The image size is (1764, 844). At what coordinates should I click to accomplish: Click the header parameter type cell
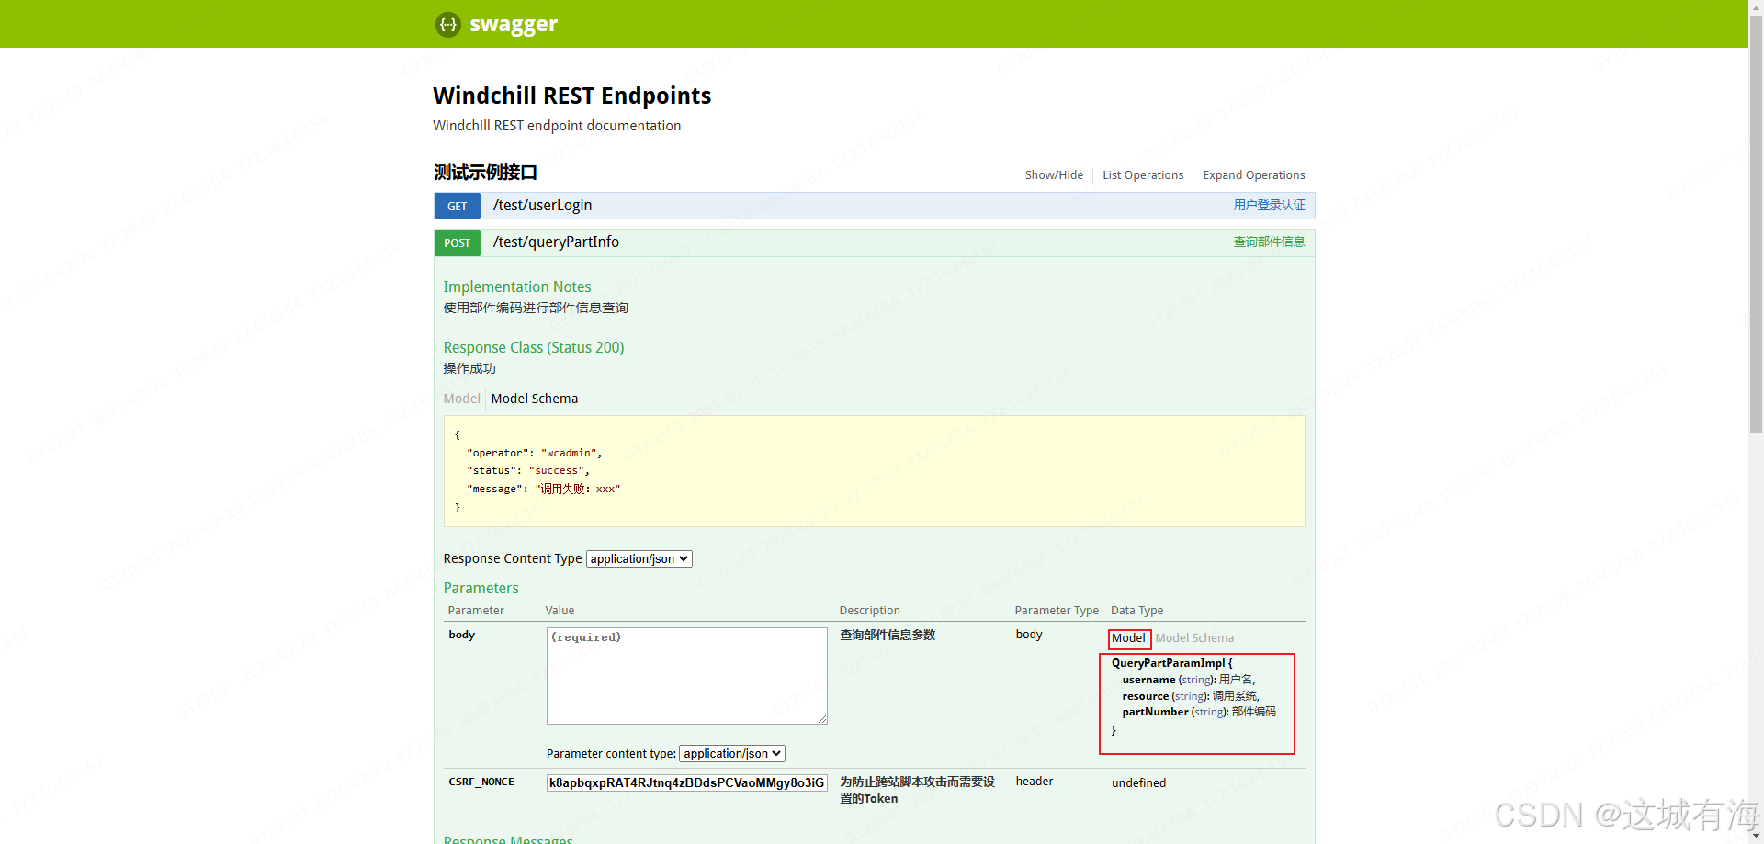click(1035, 782)
